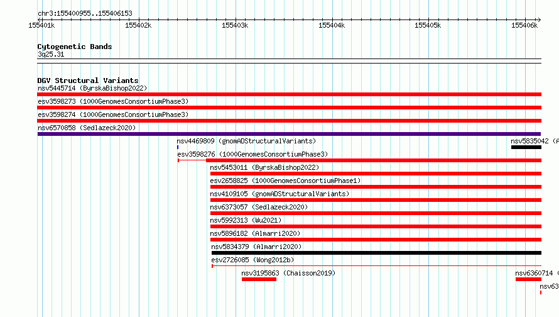The height and width of the screenshot is (317, 559).
Task: Click the red bar for nsv5896182
Action: coord(376,240)
